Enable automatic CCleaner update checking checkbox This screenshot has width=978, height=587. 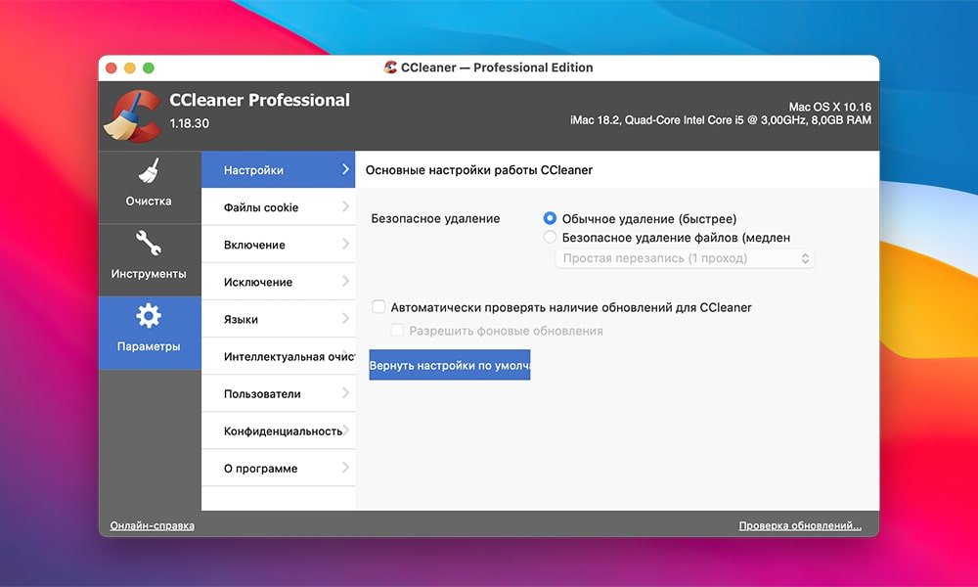tap(378, 307)
